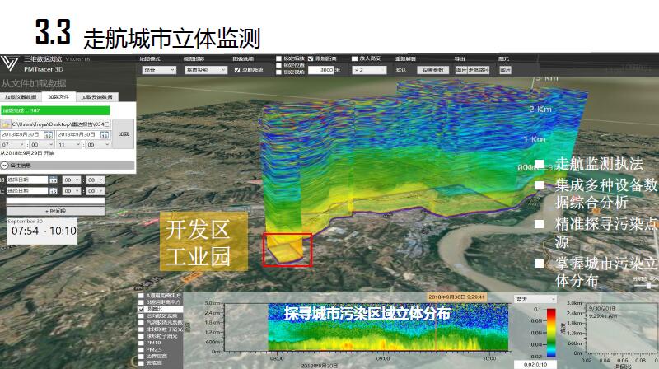The image size is (659, 369).
Task: Open the ×2 height magnification dropdown
Action: click(369, 71)
